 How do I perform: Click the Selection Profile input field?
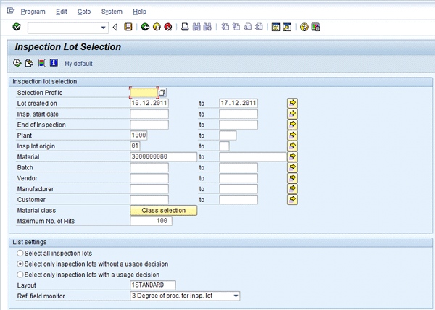pos(144,93)
